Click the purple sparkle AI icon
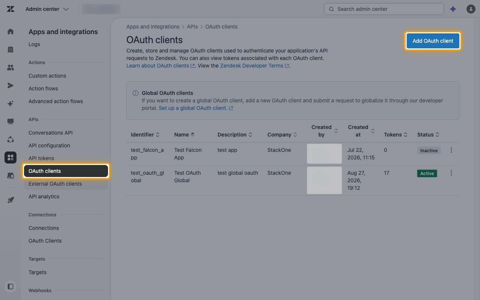The image size is (480, 300). click(453, 9)
